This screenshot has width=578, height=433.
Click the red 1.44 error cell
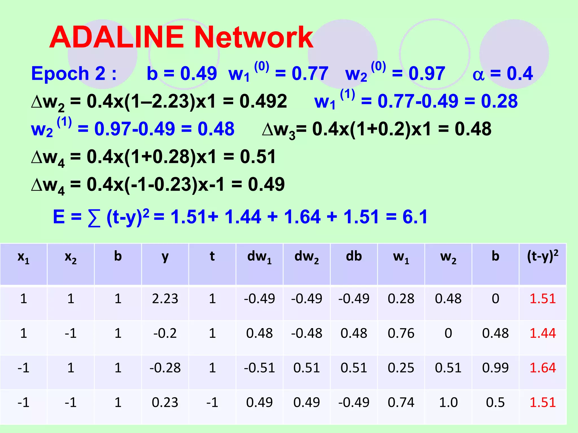point(542,333)
